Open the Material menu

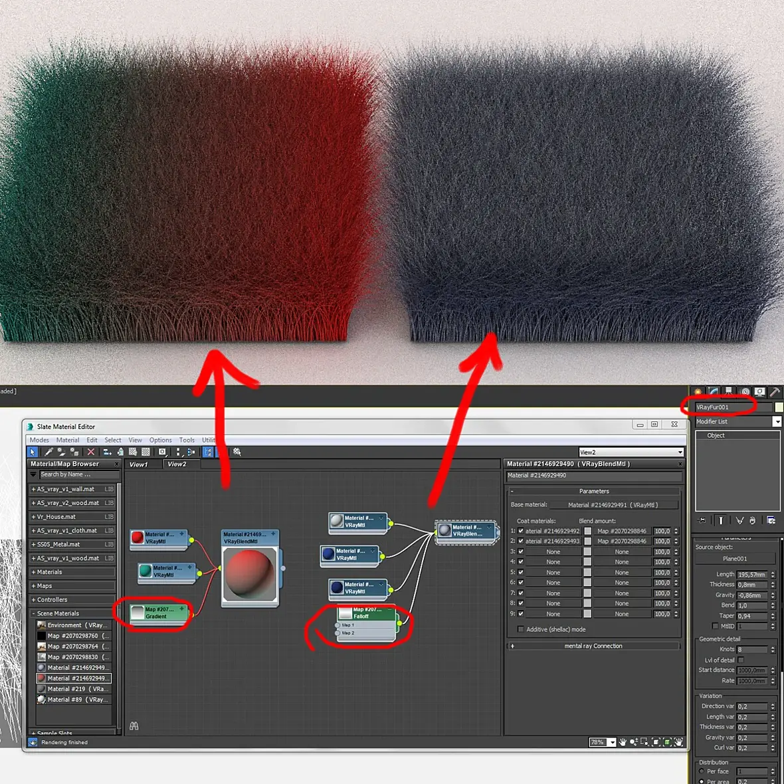[x=68, y=440]
